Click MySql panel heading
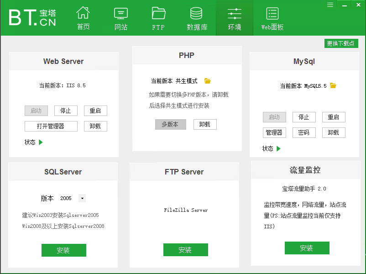 [x=304, y=62]
